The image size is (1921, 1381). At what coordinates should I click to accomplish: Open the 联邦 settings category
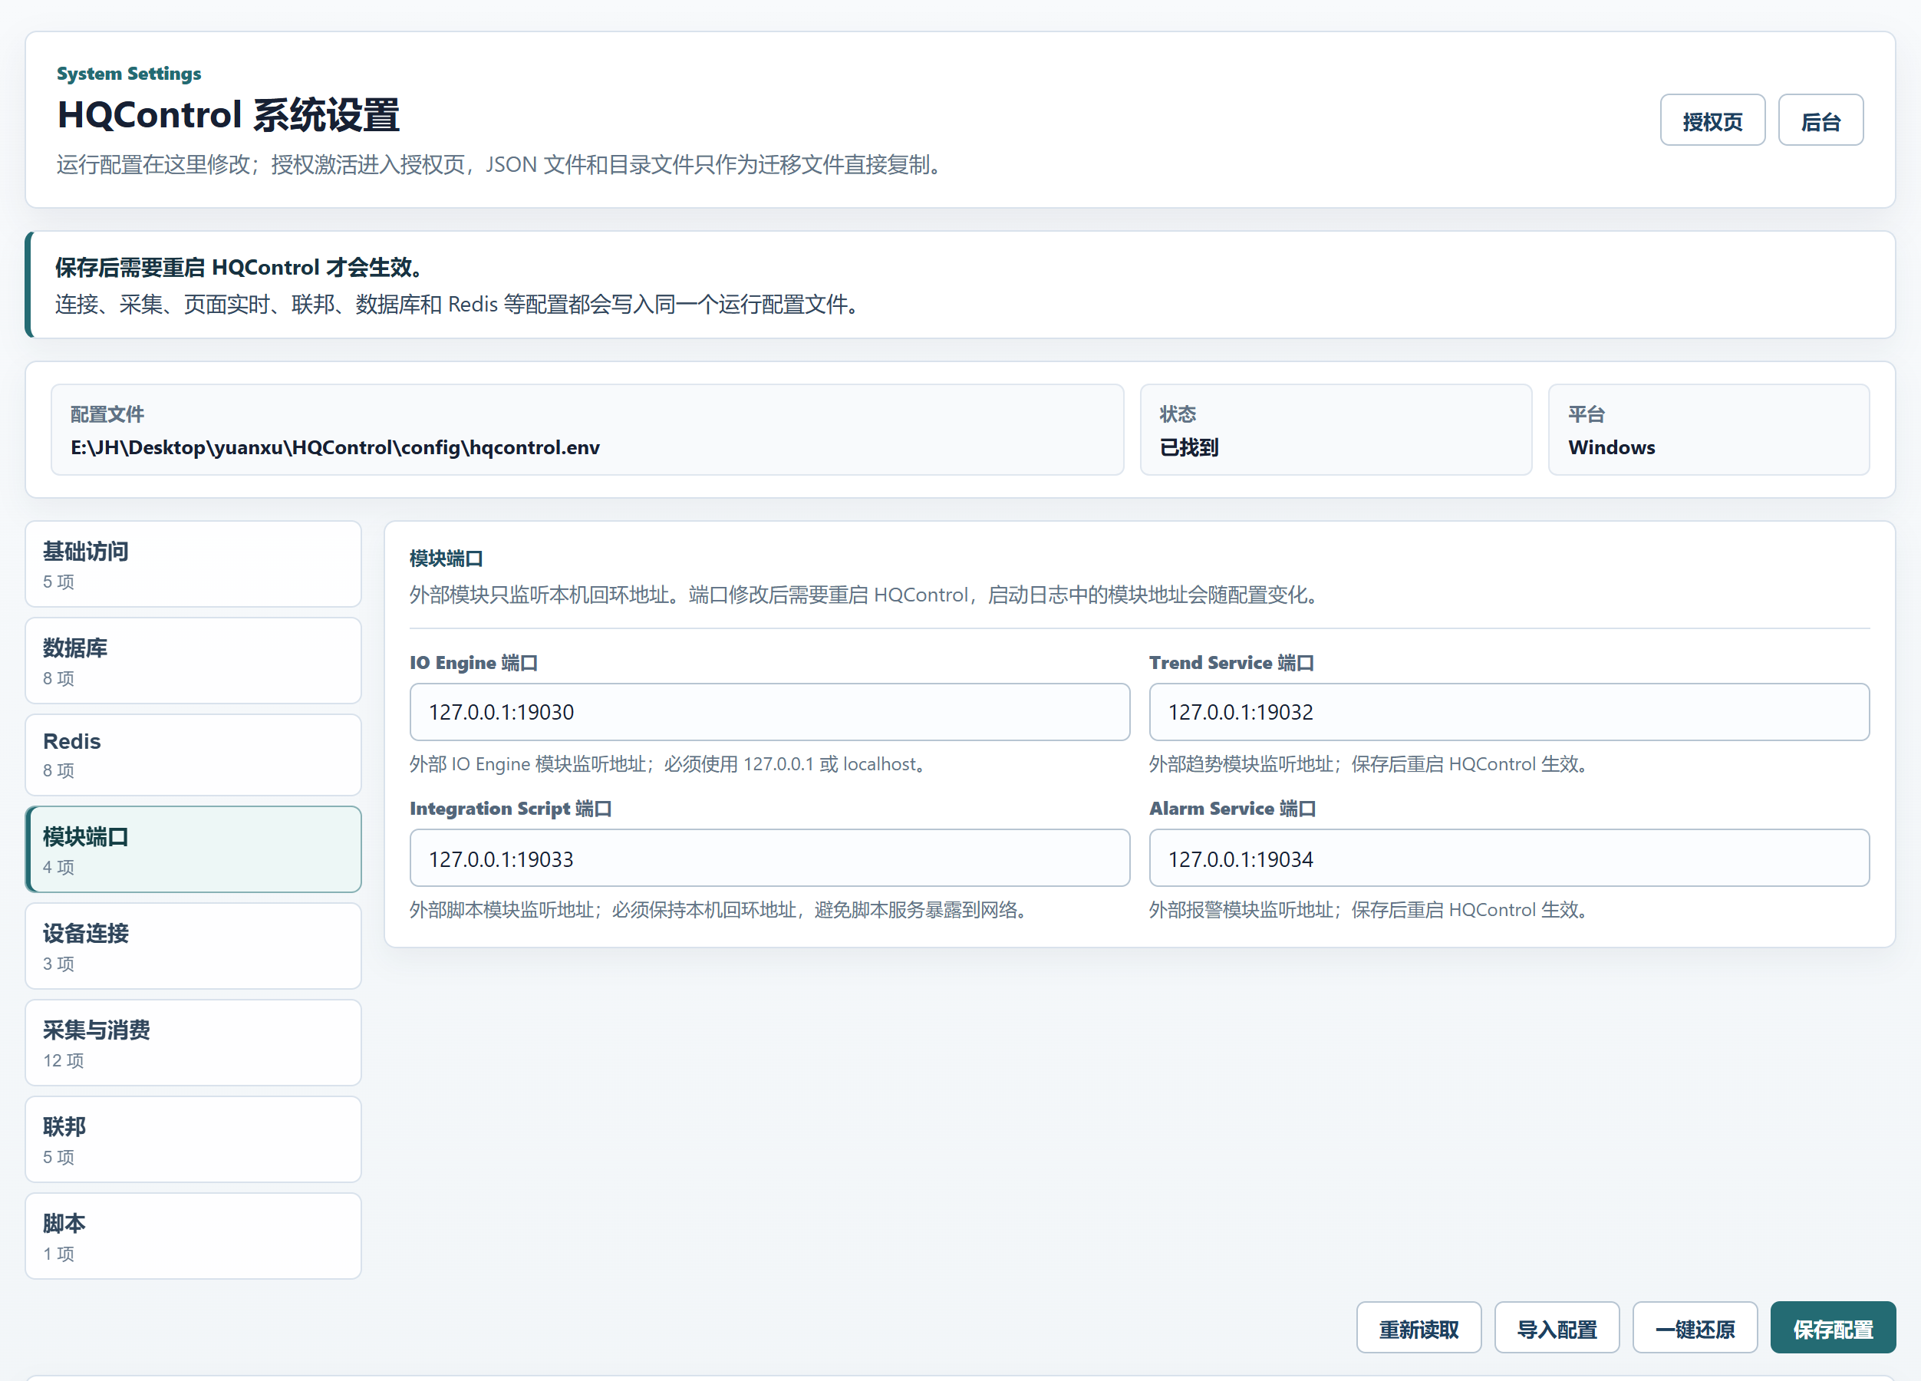point(193,1139)
